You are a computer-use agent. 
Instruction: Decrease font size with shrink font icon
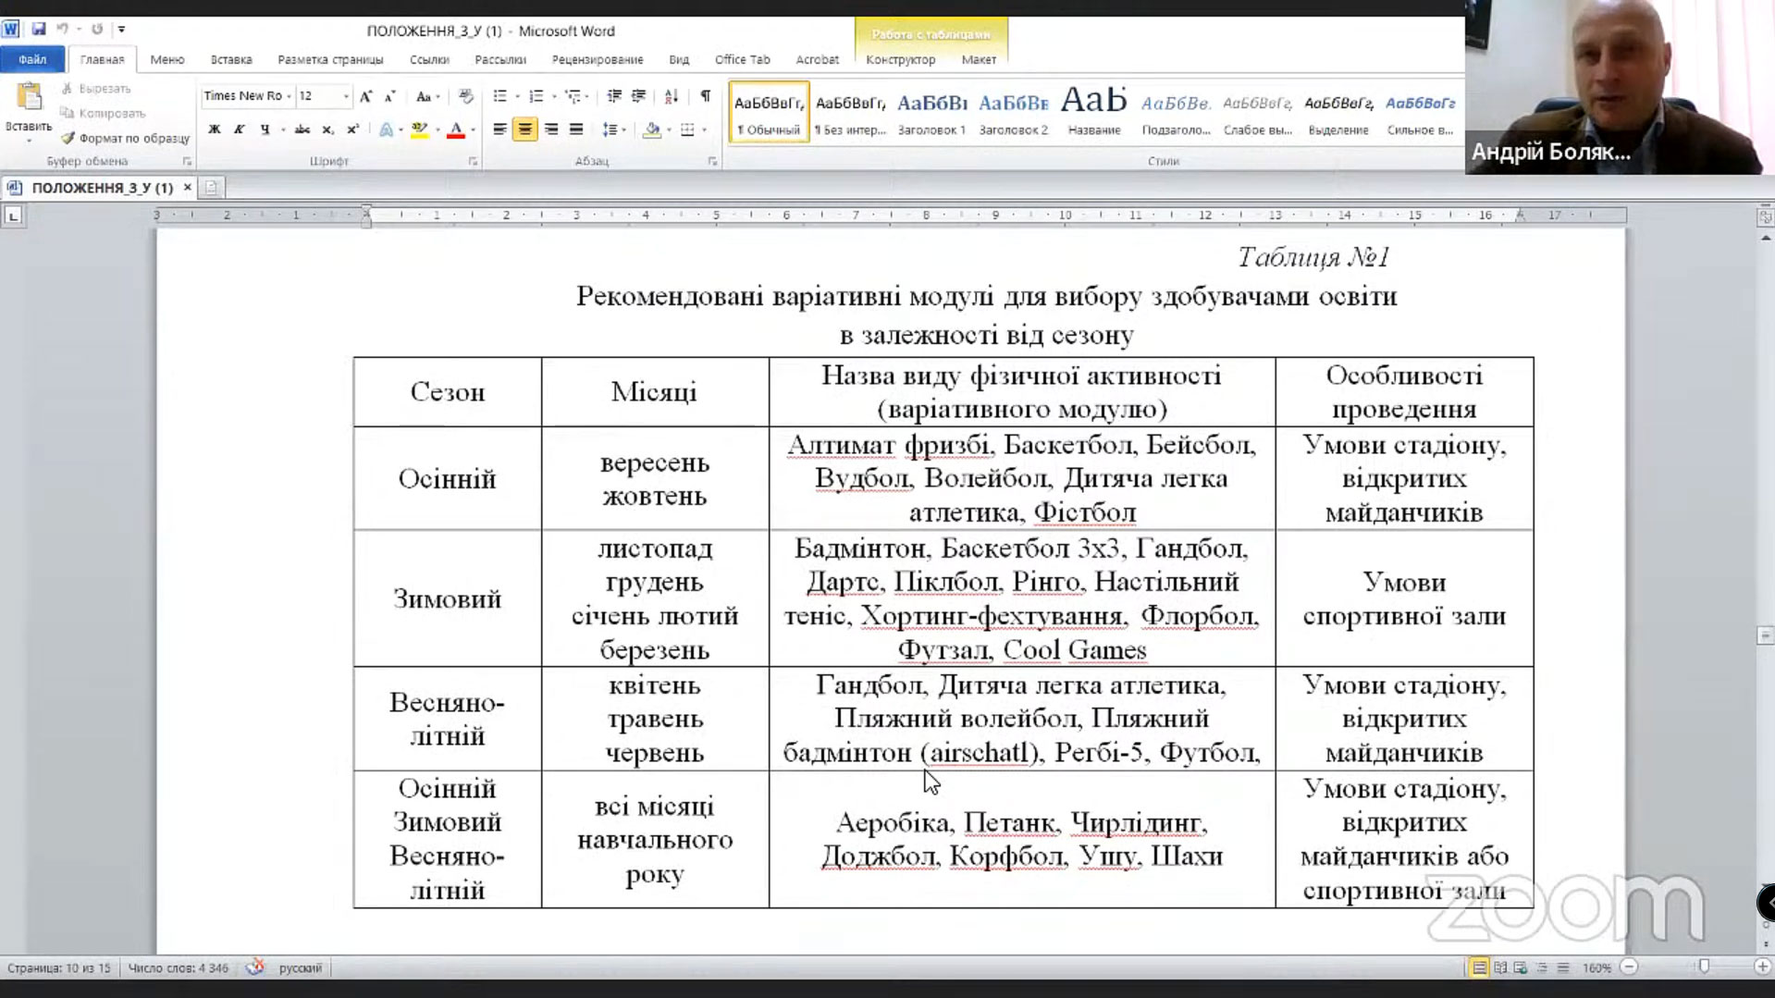point(389,96)
